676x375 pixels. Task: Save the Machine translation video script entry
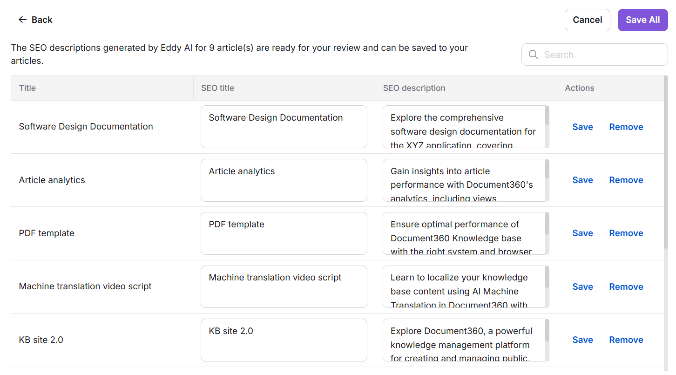point(582,286)
